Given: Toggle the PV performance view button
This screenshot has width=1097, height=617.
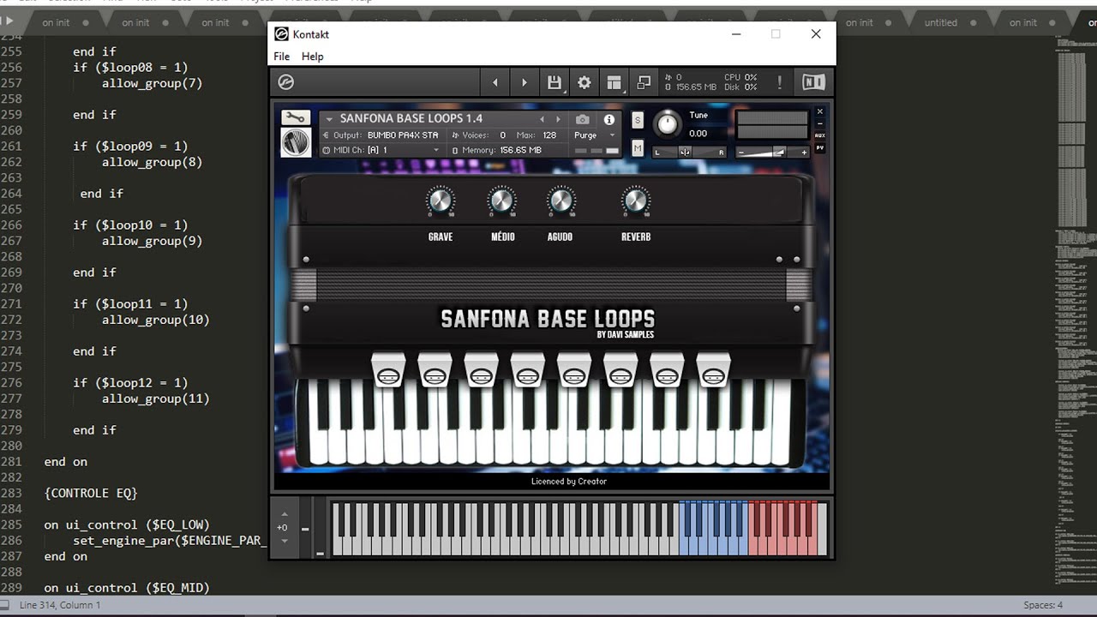Looking at the screenshot, I should (x=819, y=147).
